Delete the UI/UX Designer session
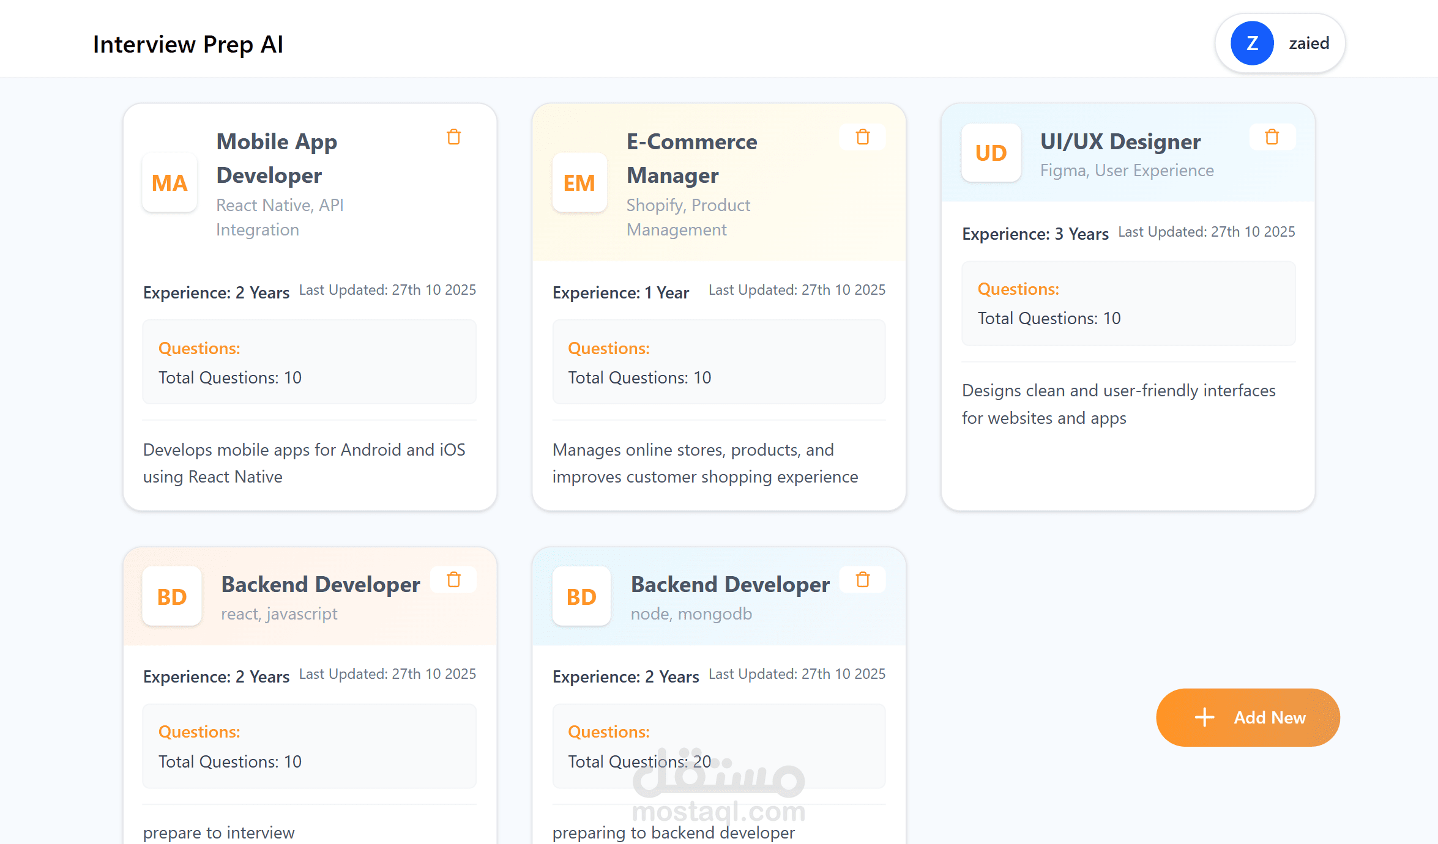The width and height of the screenshot is (1438, 844). (1272, 137)
